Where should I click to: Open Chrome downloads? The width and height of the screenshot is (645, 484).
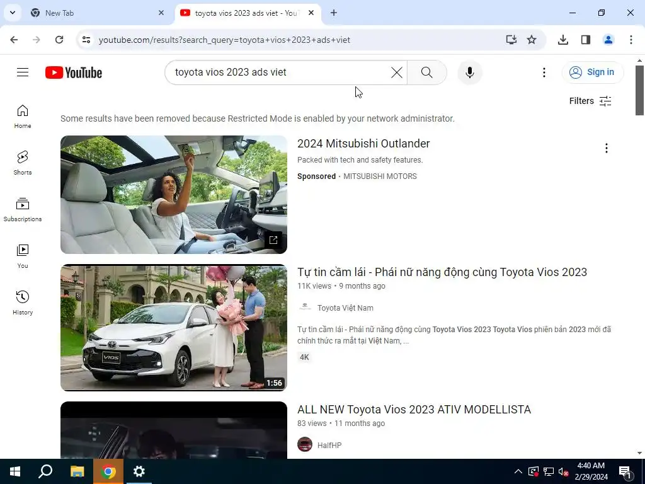click(563, 40)
